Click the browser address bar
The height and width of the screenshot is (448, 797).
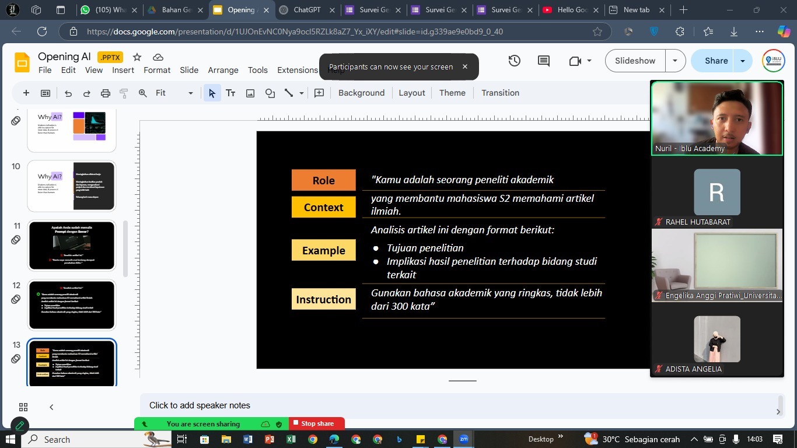click(x=335, y=32)
